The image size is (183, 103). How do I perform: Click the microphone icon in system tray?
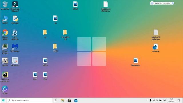(151, 100)
